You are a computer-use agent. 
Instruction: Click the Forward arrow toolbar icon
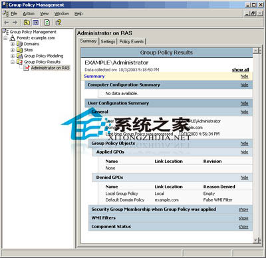tap(15, 23)
